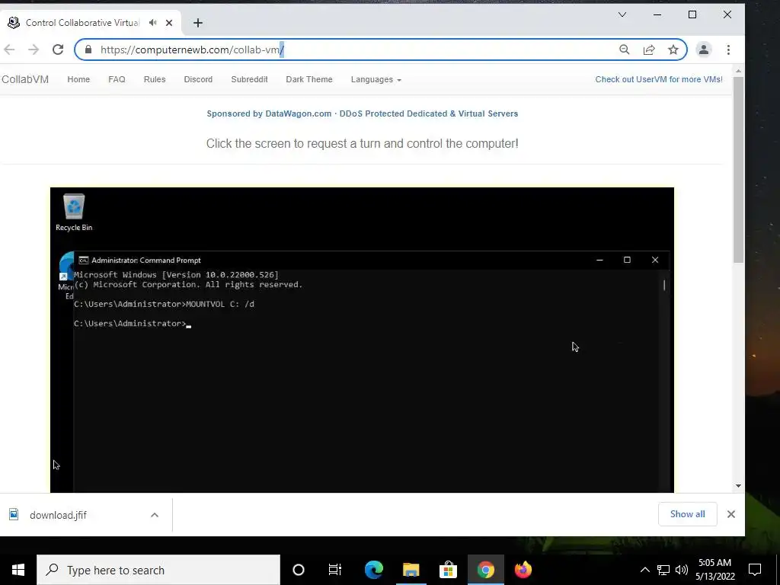780x585 pixels.
Task: Mute the tab audio speaker icon
Action: [152, 23]
